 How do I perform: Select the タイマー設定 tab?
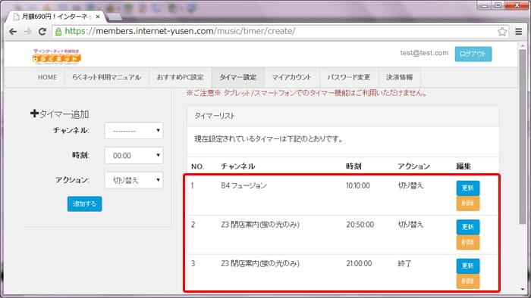(238, 77)
